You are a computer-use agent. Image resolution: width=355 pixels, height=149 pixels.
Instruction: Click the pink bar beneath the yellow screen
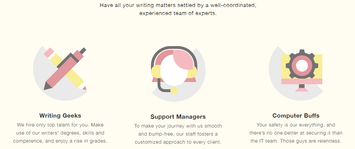coord(302,81)
